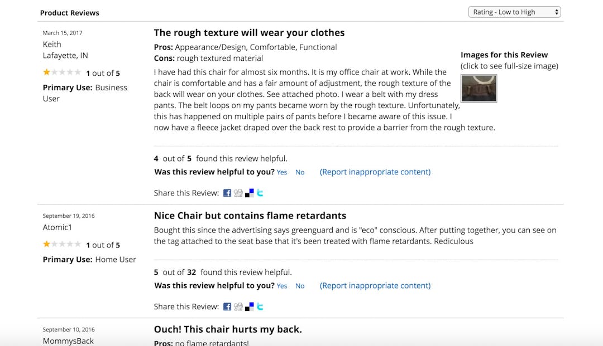This screenshot has width=603, height=346.
Task: Mark Keith's review as helpful with Yes
Action: 282,172
